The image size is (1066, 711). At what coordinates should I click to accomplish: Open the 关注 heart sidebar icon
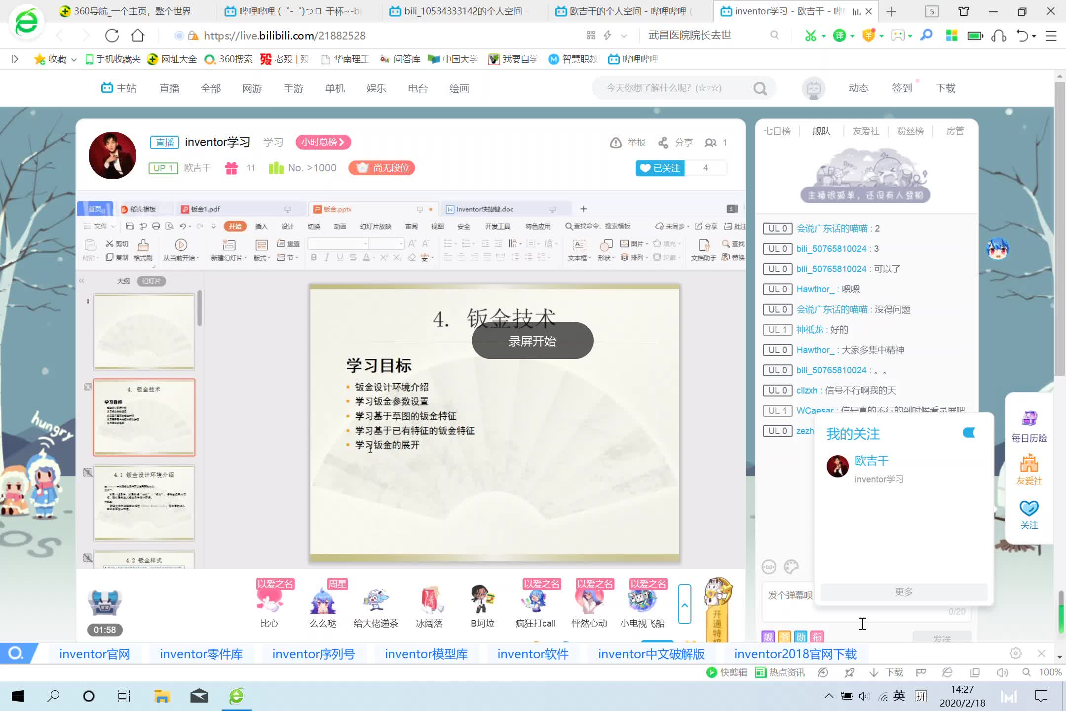(1029, 515)
